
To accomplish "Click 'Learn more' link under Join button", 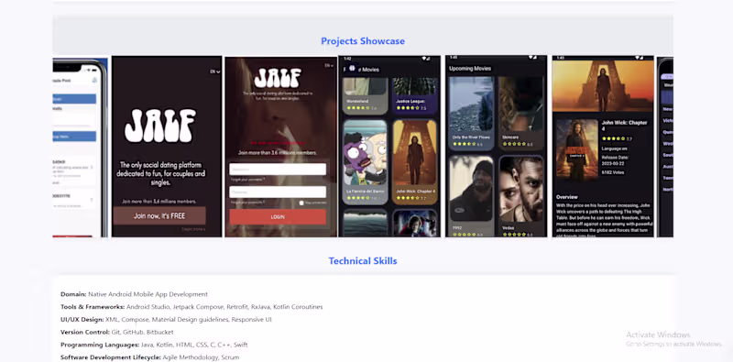I will pos(193,229).
